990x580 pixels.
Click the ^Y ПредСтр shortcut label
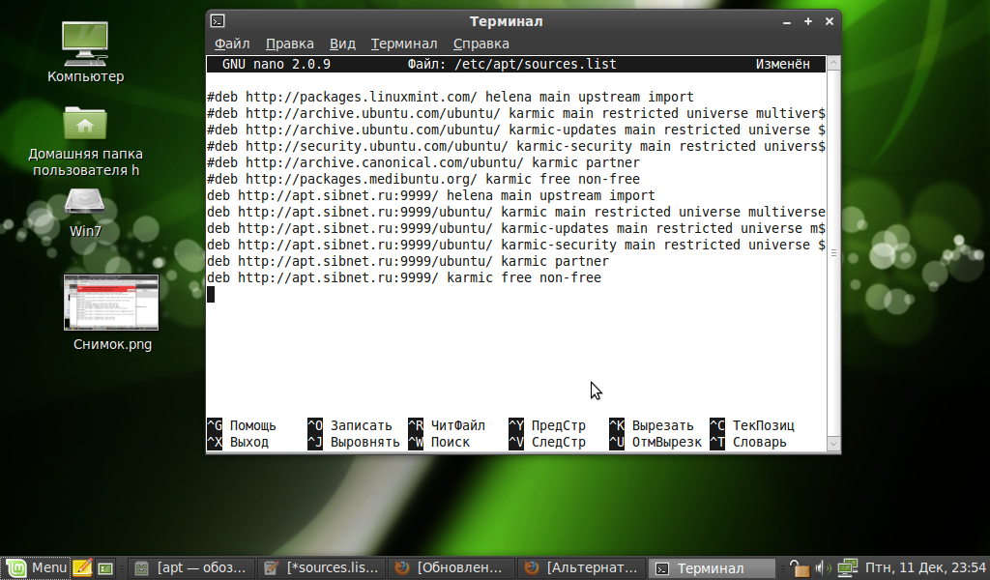(x=547, y=425)
